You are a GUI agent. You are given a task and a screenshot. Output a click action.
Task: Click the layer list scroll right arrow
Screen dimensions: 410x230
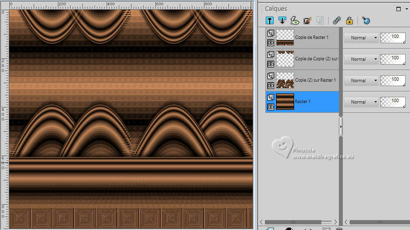coord(335,222)
